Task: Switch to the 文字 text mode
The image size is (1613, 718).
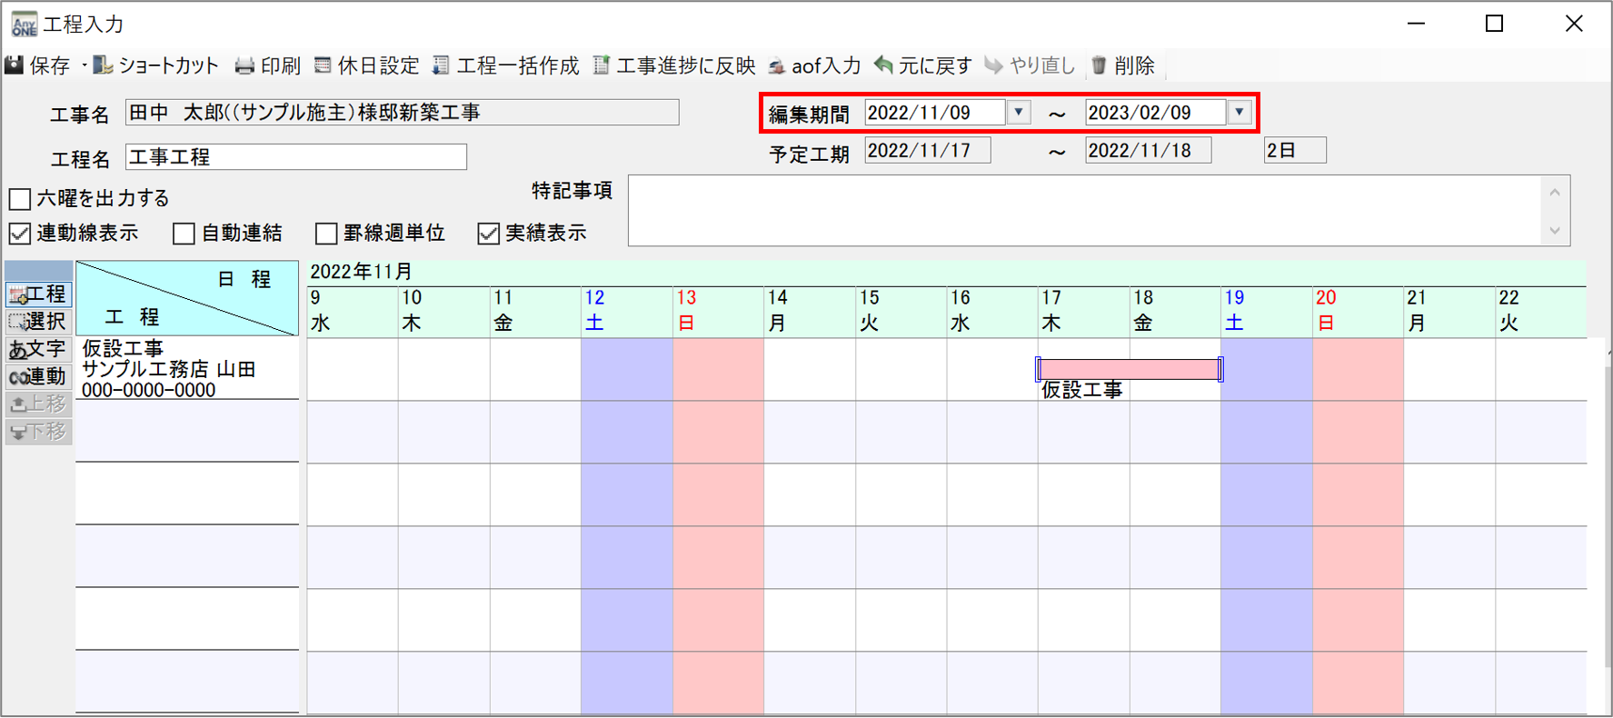Action: 38,349
